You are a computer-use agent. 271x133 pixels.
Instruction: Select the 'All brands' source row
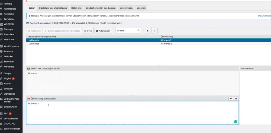click(149, 40)
